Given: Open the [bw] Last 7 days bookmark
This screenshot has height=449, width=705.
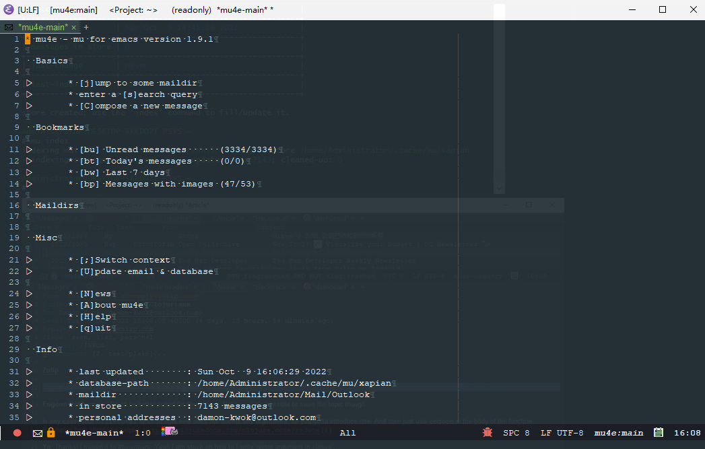Looking at the screenshot, I should tap(122, 172).
